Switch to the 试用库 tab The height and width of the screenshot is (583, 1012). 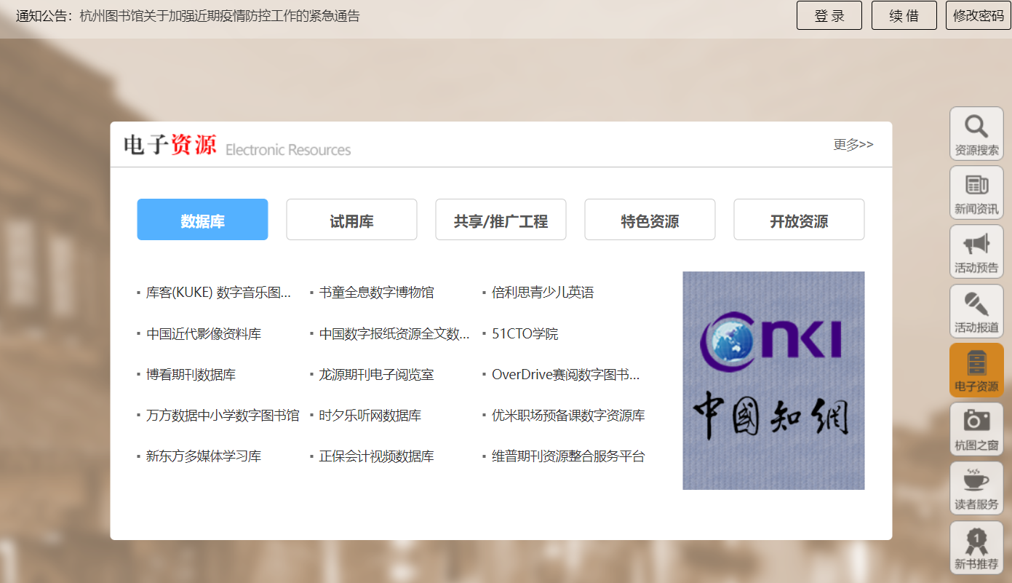(x=351, y=220)
